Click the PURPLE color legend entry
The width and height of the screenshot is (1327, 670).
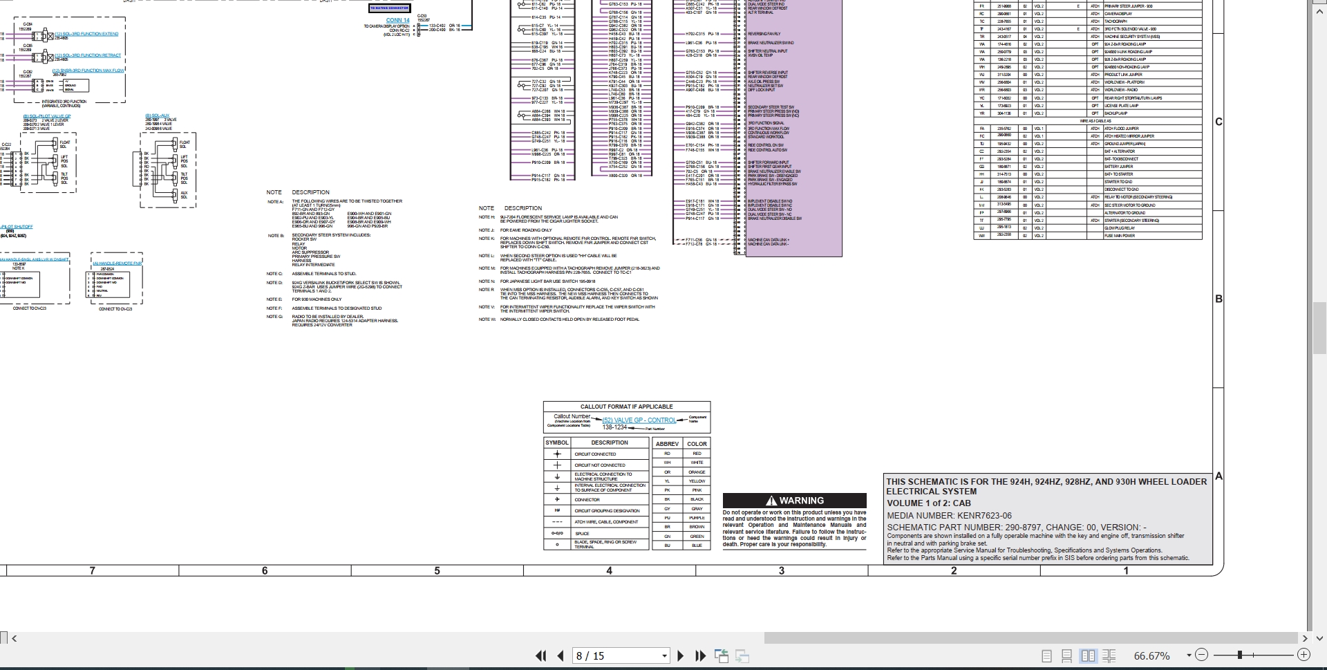coord(697,518)
